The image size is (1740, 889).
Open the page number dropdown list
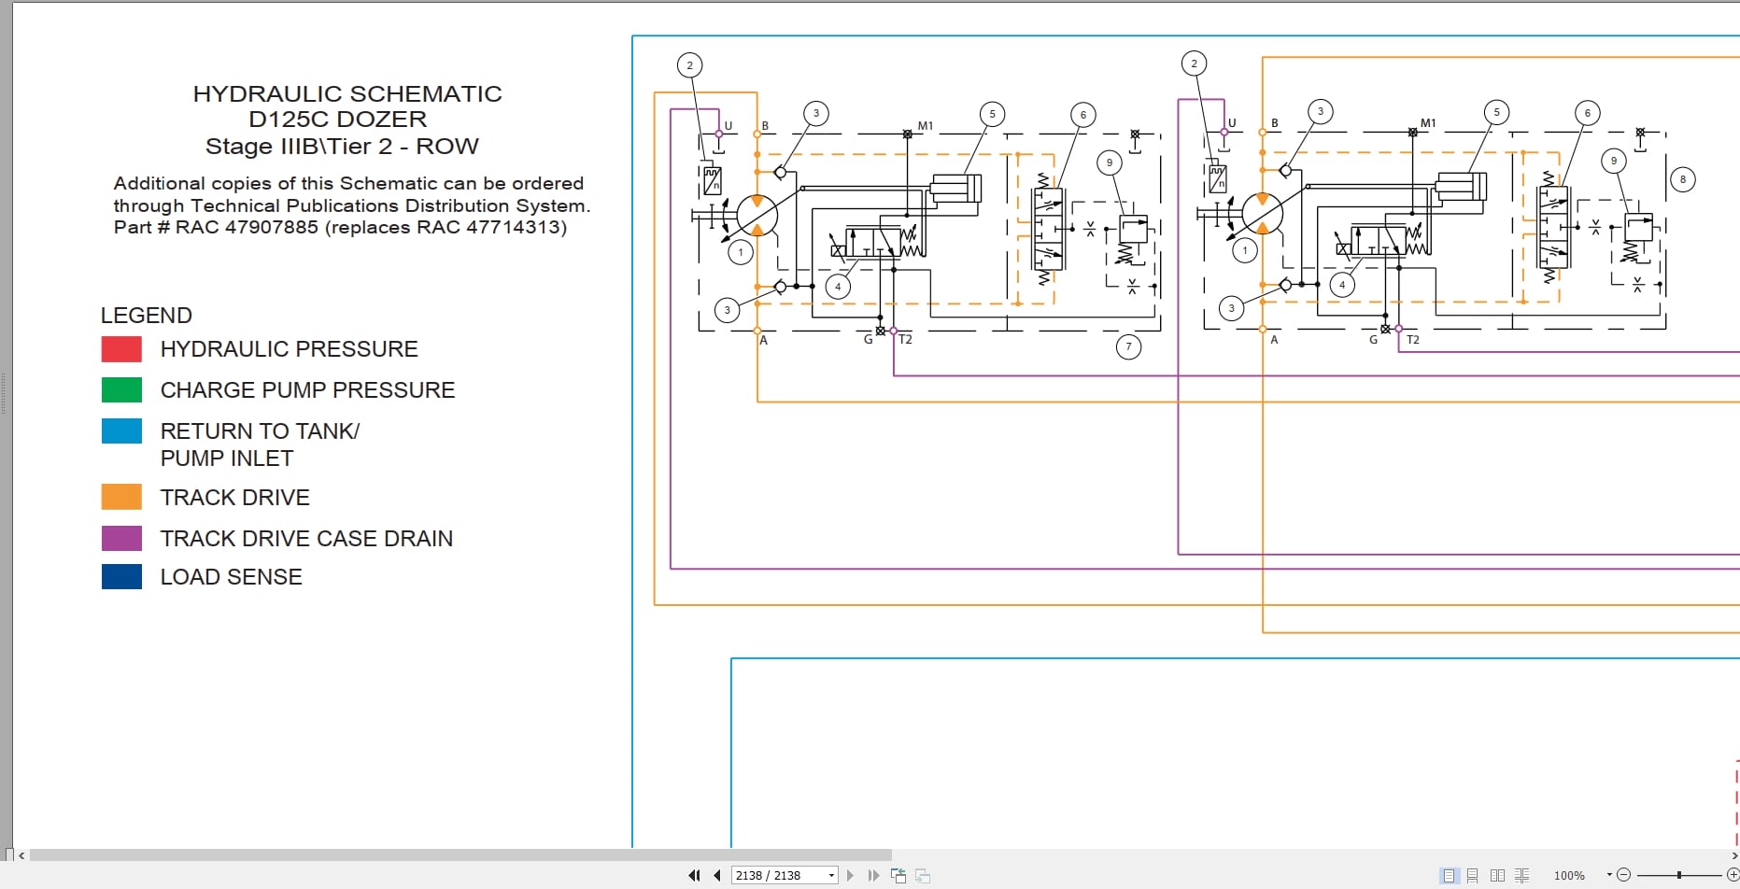(x=831, y=875)
